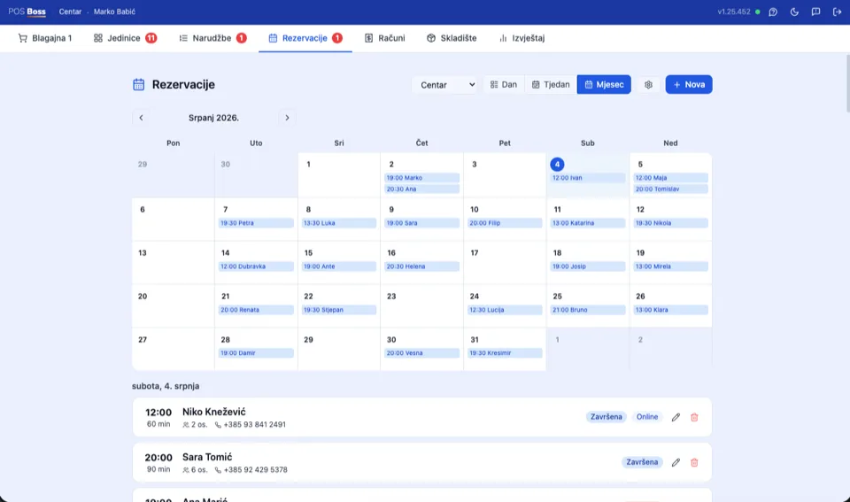The height and width of the screenshot is (502, 850).
Task: Open 20:00 Tomislav reservation entry
Action: point(670,189)
